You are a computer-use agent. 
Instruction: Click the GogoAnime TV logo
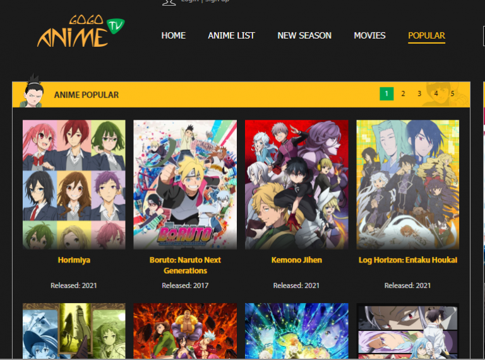pyautogui.click(x=81, y=31)
